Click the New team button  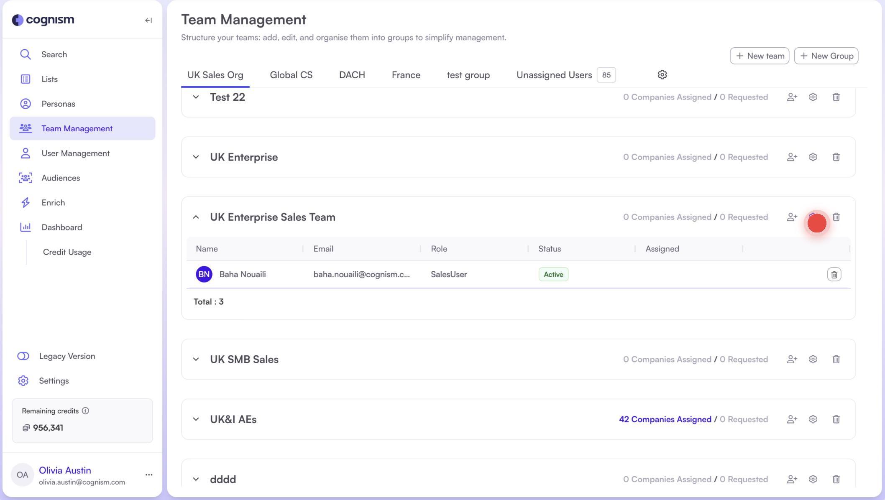760,56
